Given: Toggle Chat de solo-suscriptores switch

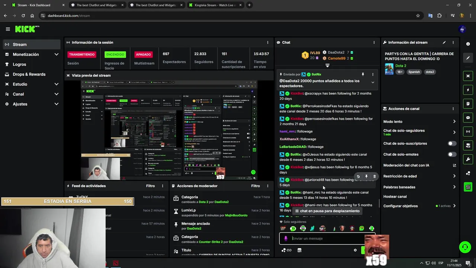Looking at the screenshot, I should (x=452, y=144).
